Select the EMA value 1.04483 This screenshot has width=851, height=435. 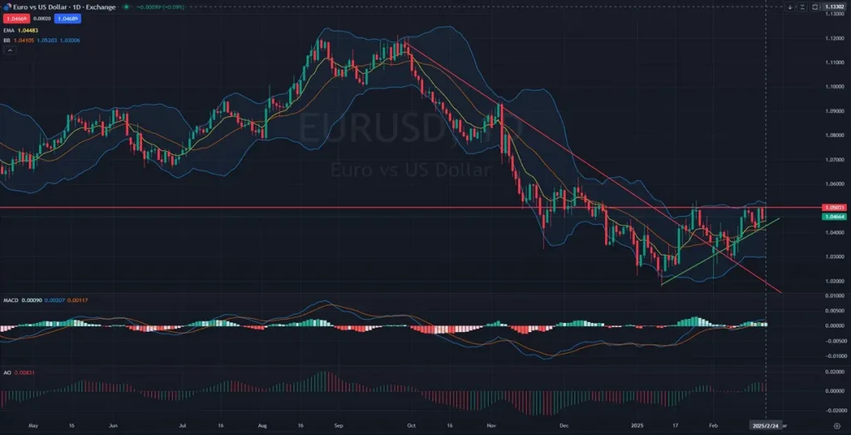pos(27,30)
